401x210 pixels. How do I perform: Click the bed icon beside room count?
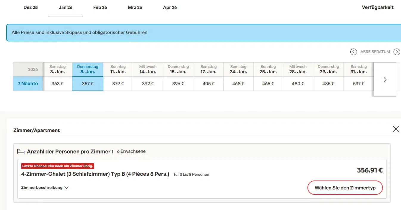click(21, 152)
